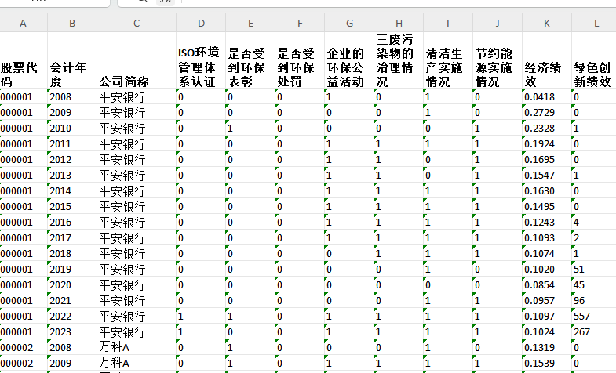Select economic performance cell 0.1093
Image resolution: width=616 pixels, height=373 pixels.
[x=547, y=237]
